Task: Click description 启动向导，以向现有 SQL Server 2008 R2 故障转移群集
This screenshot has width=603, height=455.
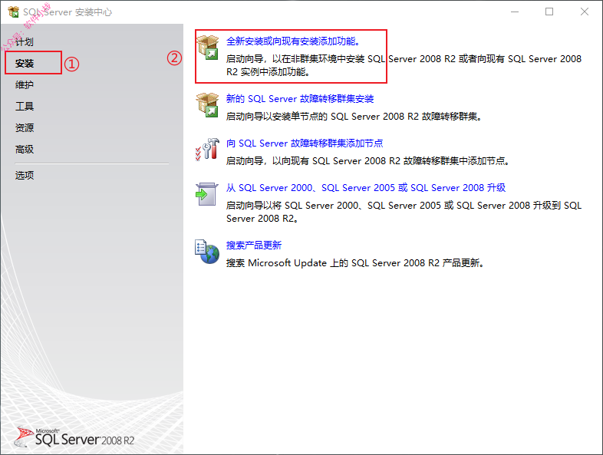Action: pos(367,161)
